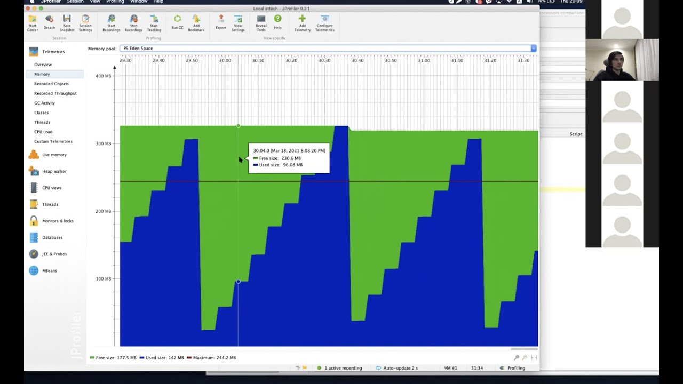Click Add Telemetry icon
Screen dimensions: 683x384
302,23
